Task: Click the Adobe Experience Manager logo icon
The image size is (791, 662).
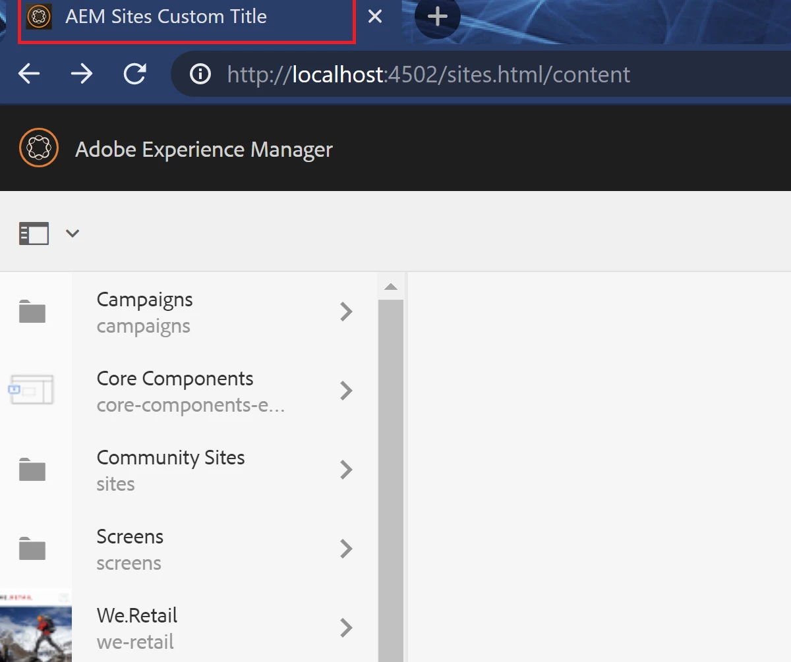Action: point(39,148)
